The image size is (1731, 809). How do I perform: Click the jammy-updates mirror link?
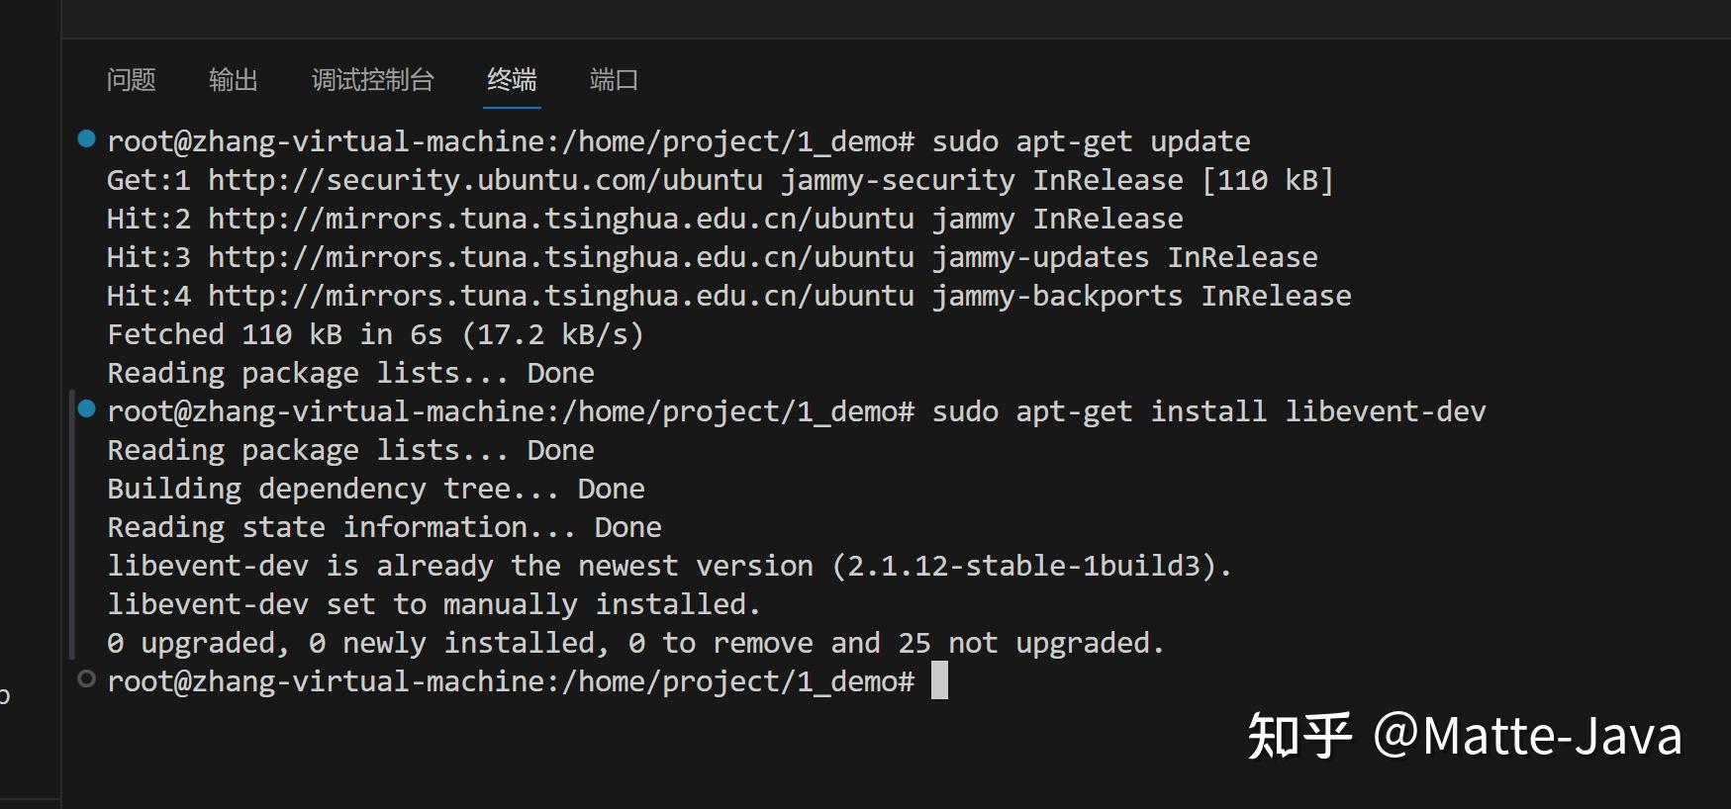pyautogui.click(x=560, y=256)
